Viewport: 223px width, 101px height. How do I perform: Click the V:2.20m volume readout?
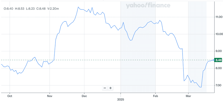(53, 9)
